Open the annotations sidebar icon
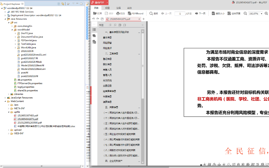Viewport: 269px width, 168px height. (94, 36)
